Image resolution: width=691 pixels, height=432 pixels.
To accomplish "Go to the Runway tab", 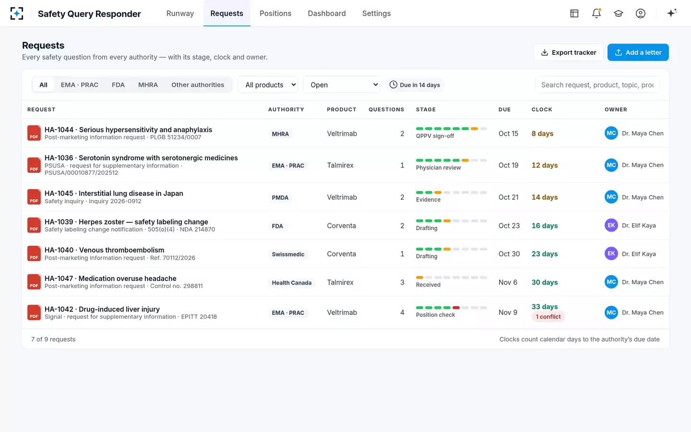I will pos(180,13).
